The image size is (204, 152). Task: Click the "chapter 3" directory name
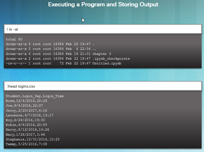coord(102,54)
